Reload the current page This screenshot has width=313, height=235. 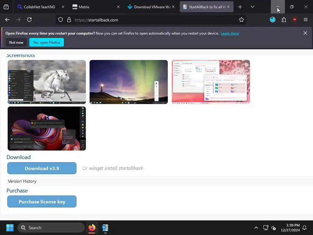point(29,20)
